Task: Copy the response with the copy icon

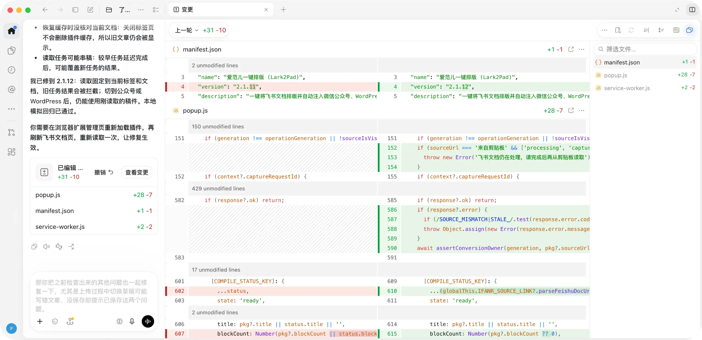Action: 34,246
